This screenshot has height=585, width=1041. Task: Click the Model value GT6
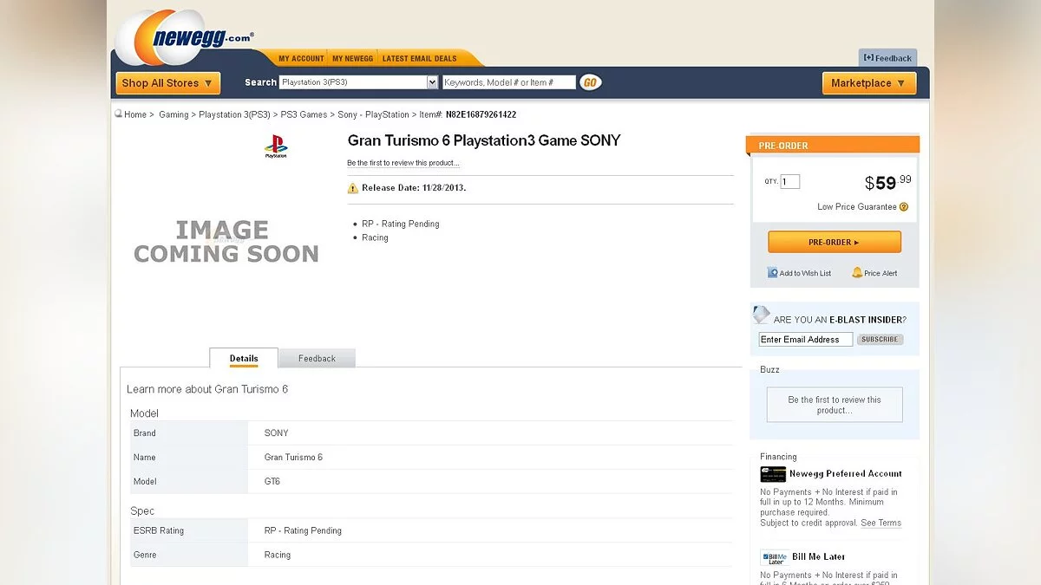[x=272, y=482]
